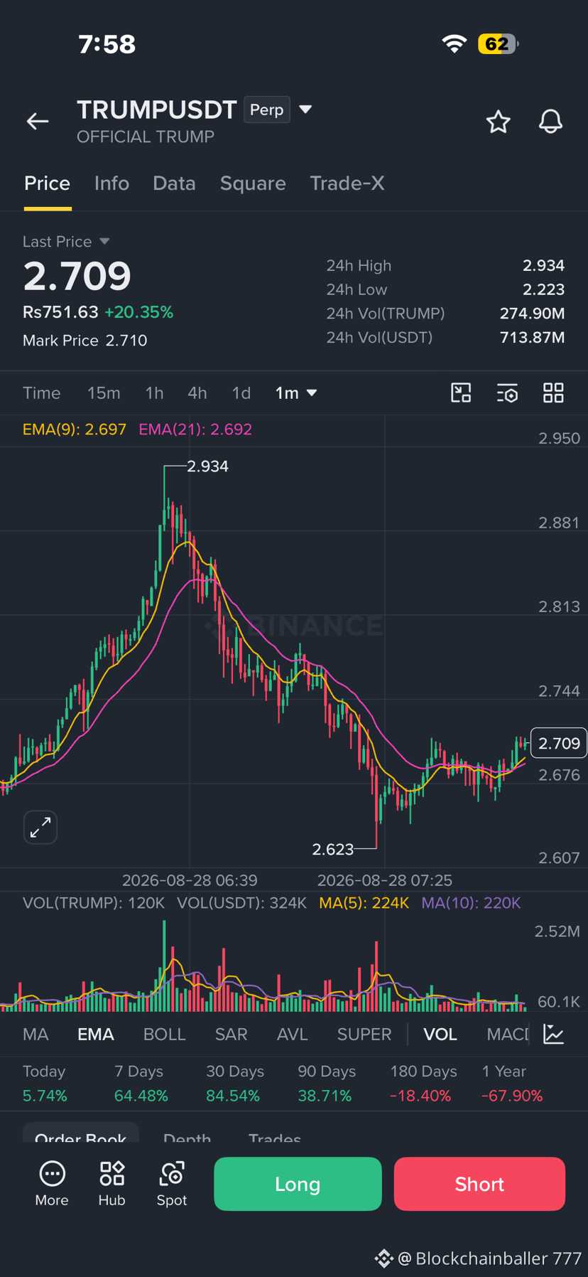Check Wi-Fi status icon
The height and width of the screenshot is (1277, 588).
tap(454, 44)
